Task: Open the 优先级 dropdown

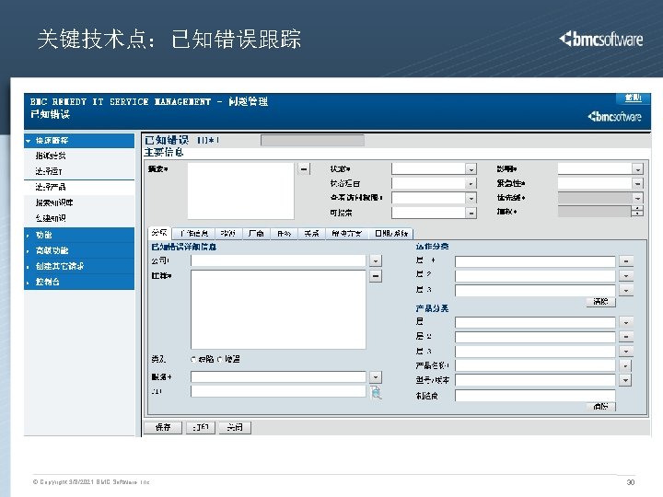Action: pyautogui.click(x=637, y=198)
